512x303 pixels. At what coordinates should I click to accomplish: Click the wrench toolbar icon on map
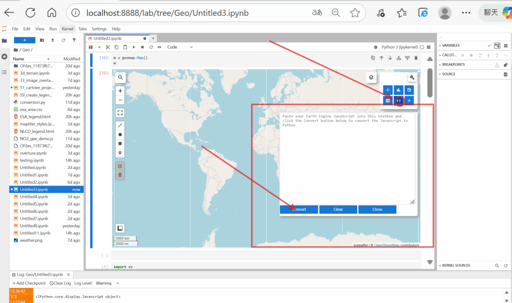click(x=411, y=77)
